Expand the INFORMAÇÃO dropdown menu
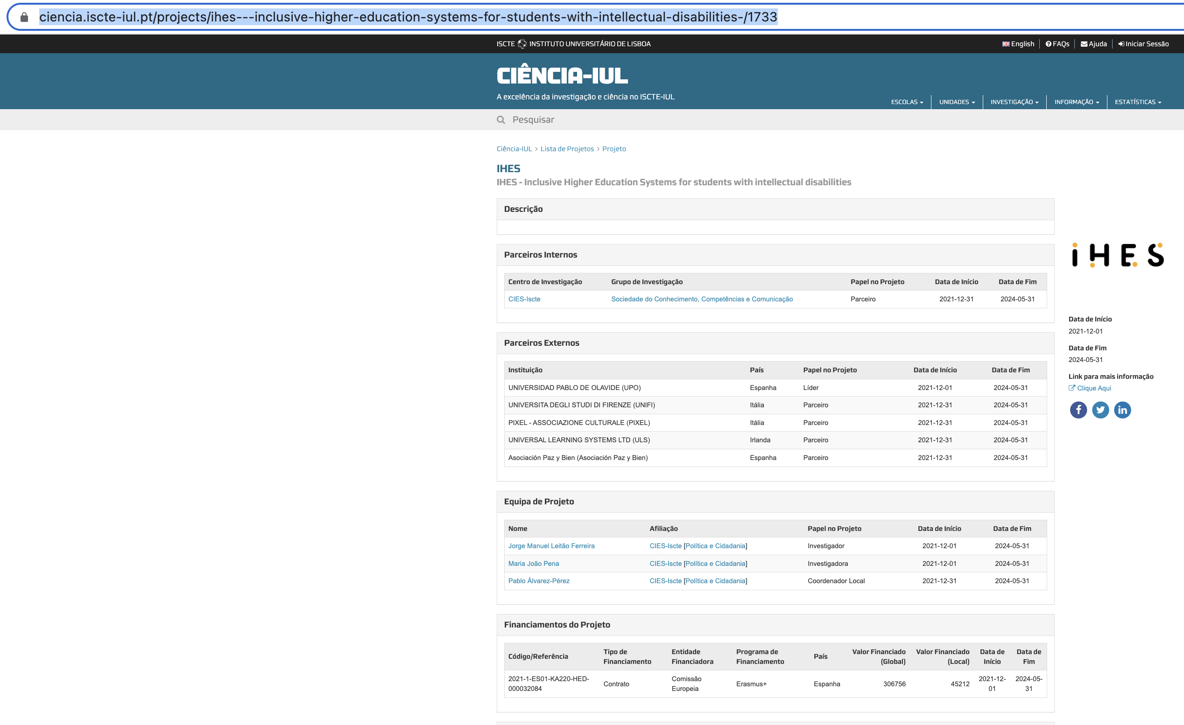 pos(1077,102)
